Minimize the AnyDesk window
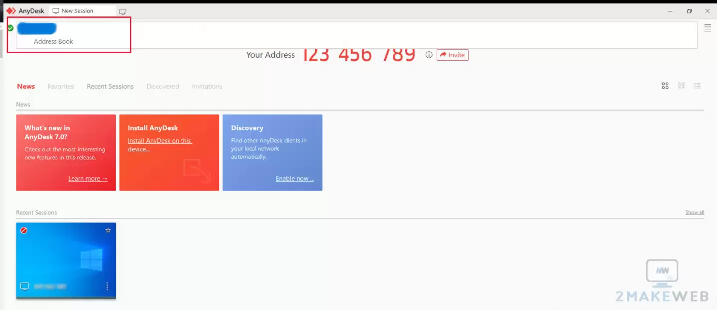 (671, 11)
